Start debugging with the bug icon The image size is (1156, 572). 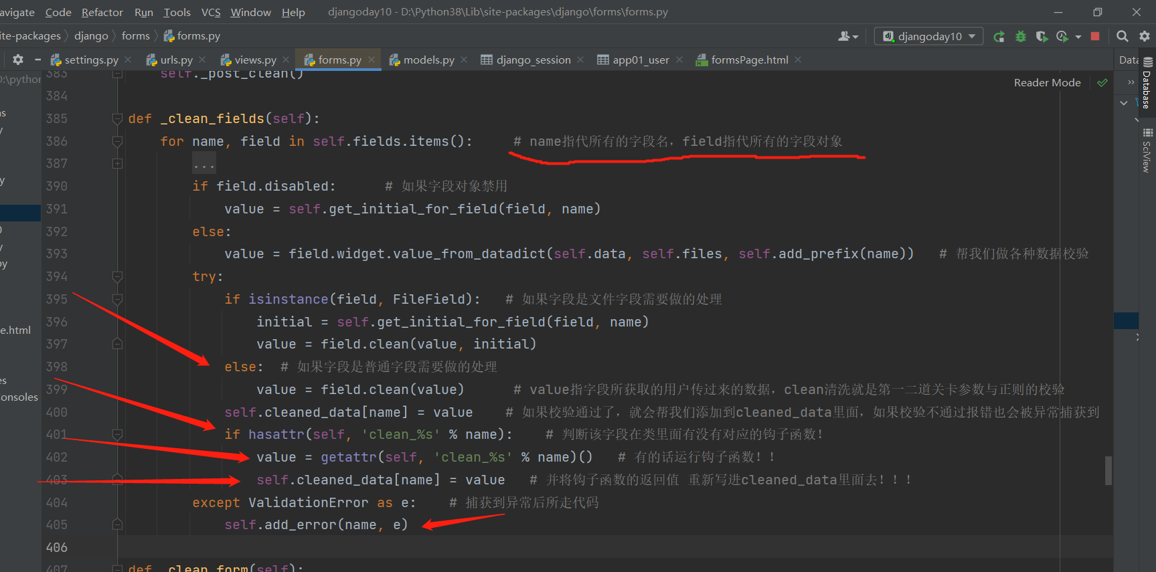tap(1020, 36)
